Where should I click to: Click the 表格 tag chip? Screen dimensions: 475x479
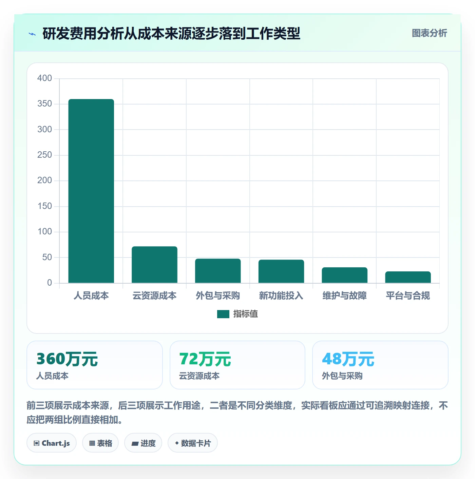tap(100, 443)
